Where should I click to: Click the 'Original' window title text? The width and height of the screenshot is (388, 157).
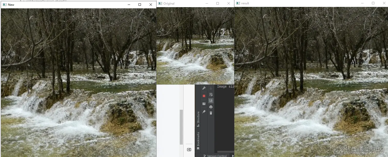tap(169, 3)
